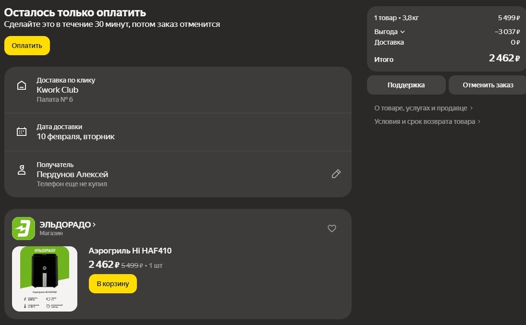Click the edit icon next to Пердунов Алексей
This screenshot has width=526, height=325.
(336, 174)
